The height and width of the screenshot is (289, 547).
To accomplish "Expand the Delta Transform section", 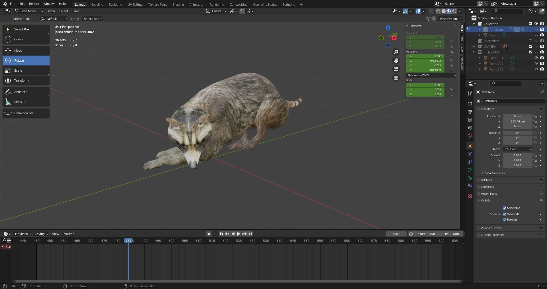I will pos(494,173).
